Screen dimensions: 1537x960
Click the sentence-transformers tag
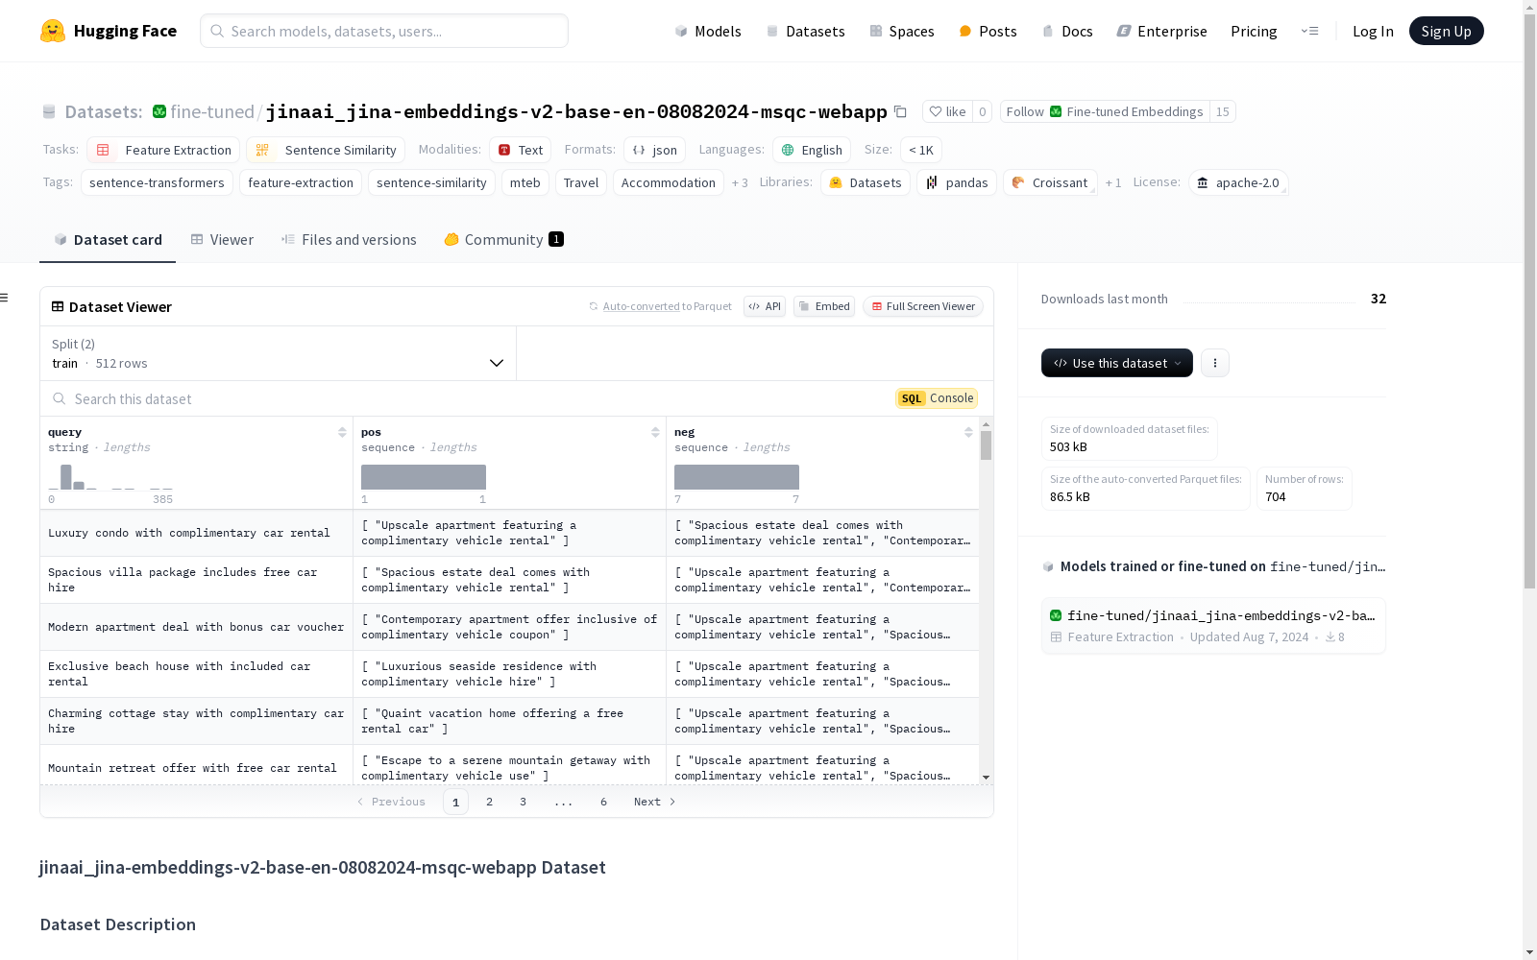157,182
